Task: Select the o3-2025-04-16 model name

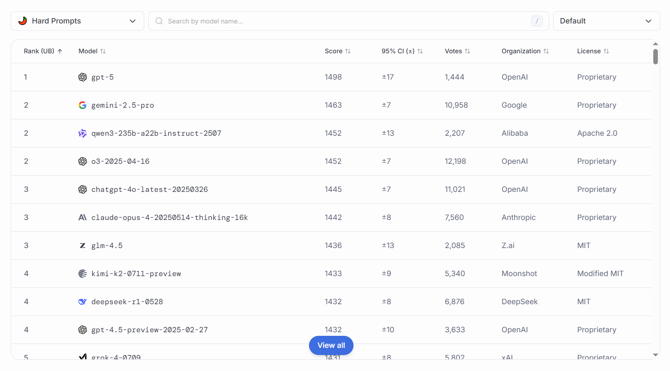Action: coord(120,161)
